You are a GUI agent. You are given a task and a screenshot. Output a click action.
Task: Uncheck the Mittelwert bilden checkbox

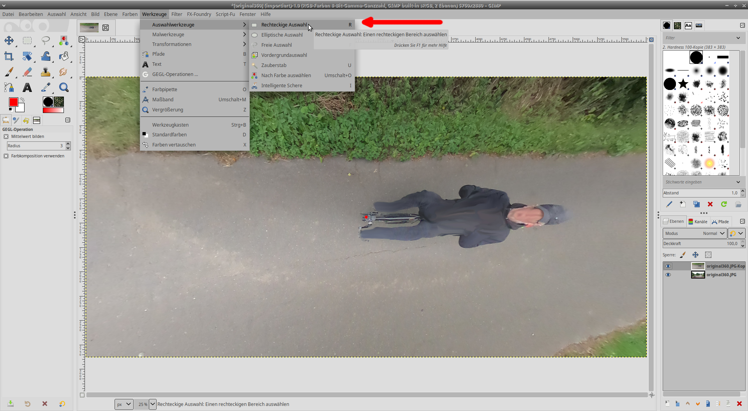(6, 136)
